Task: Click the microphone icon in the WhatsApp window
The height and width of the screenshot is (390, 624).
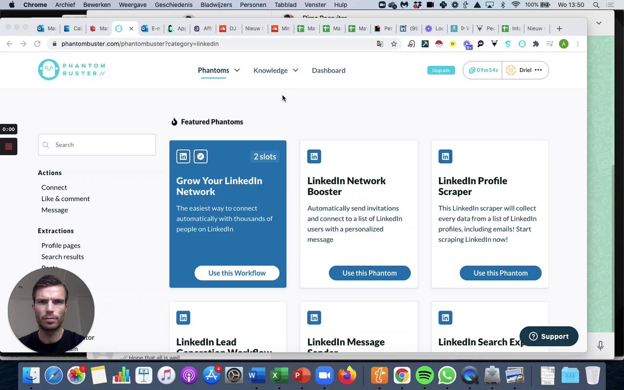Action: 601,345
